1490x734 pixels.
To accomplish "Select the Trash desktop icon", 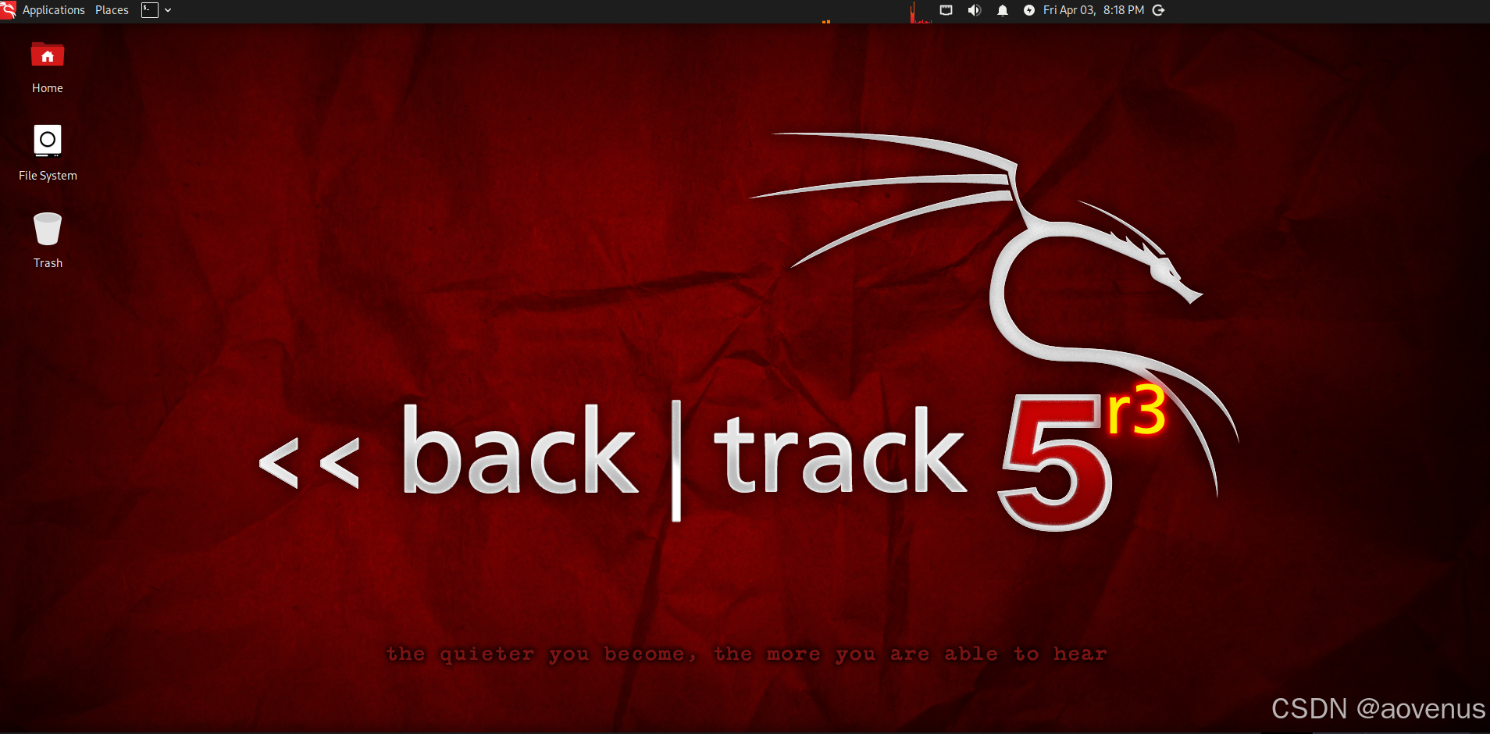I will pos(48,229).
